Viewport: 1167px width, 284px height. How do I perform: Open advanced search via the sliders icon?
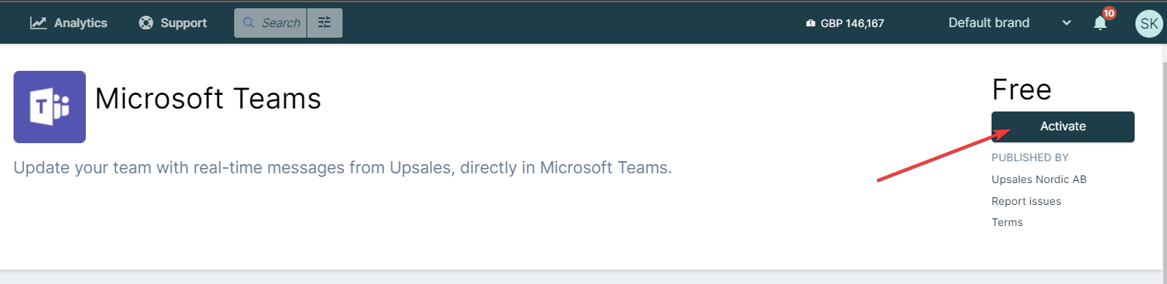point(325,23)
